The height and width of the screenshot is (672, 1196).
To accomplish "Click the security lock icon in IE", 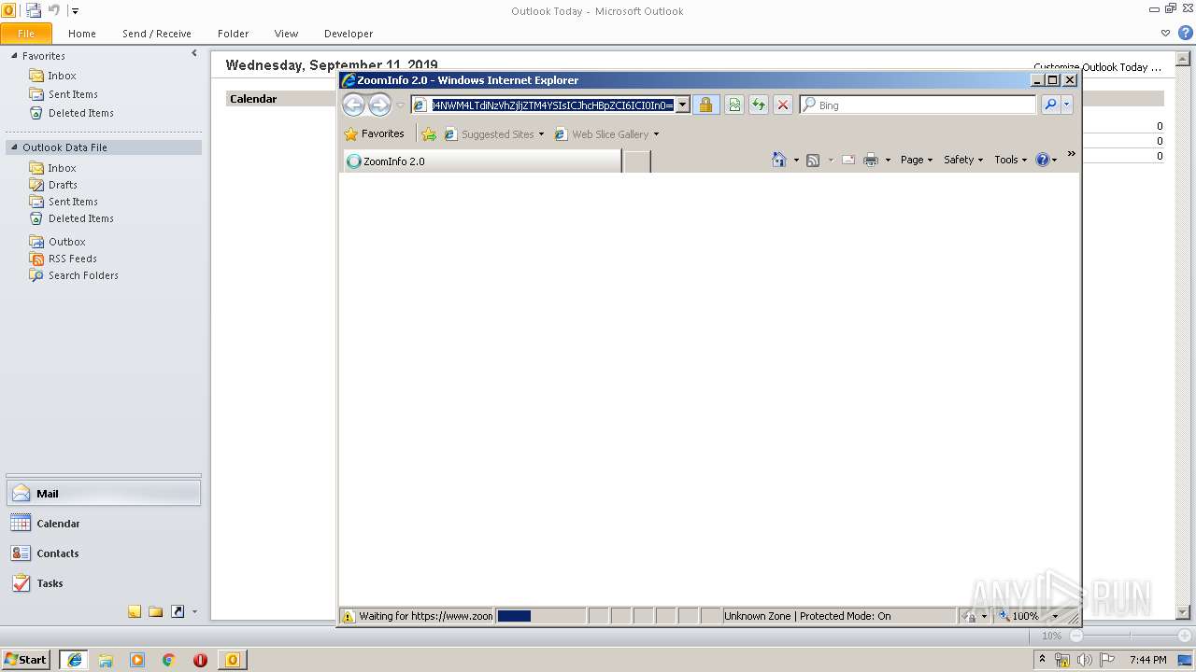I will [705, 105].
